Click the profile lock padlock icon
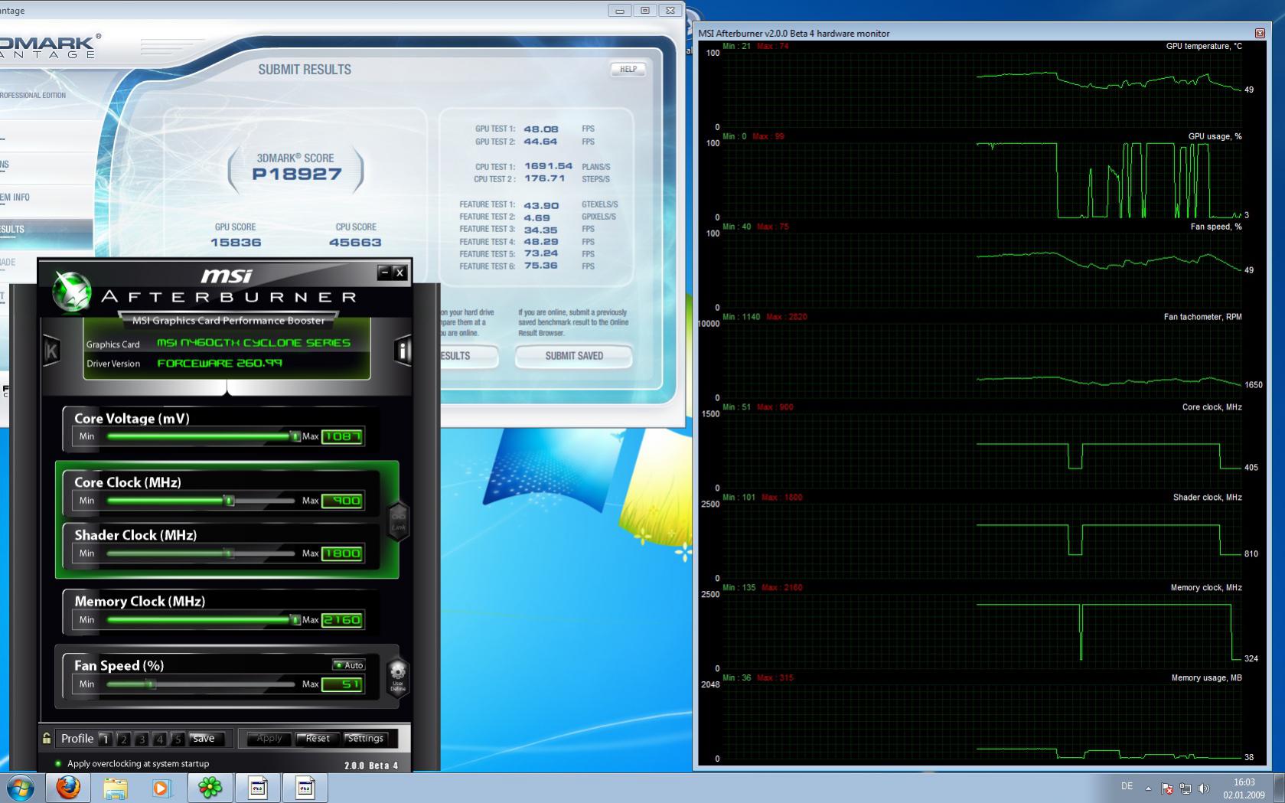The image size is (1285, 803). (47, 738)
